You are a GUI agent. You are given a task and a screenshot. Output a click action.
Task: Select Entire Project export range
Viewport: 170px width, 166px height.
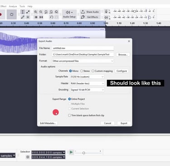pos(69,99)
